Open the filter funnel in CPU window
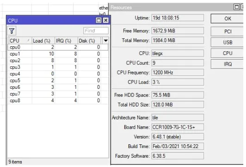This screenshot has height=167, width=246. click(12, 31)
